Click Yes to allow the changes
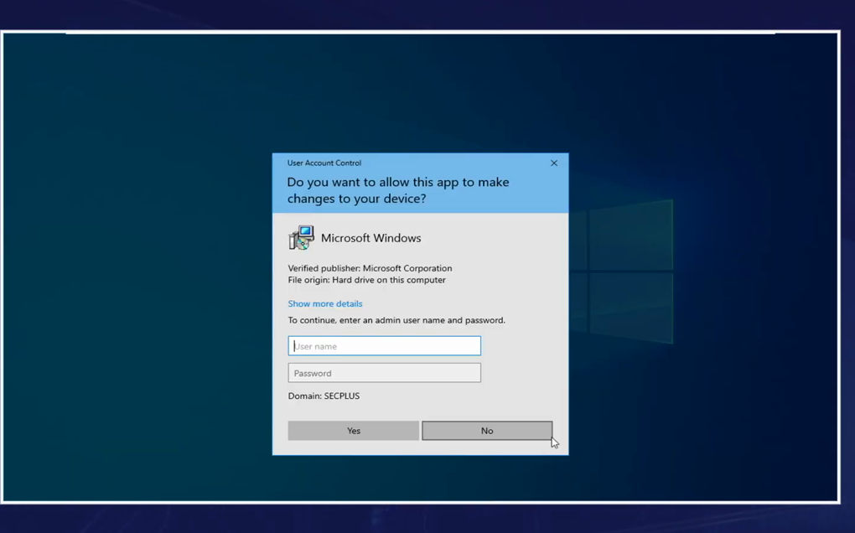 coord(353,431)
